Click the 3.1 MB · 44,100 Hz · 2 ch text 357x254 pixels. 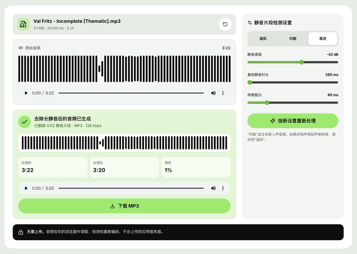54,28
